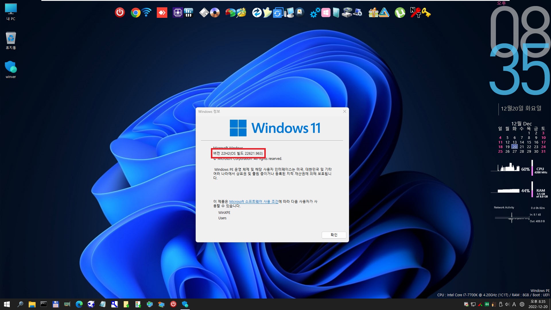Open the taskbar clock showing 오후 8:35
Image resolution: width=551 pixels, height=310 pixels.
[x=538, y=304]
